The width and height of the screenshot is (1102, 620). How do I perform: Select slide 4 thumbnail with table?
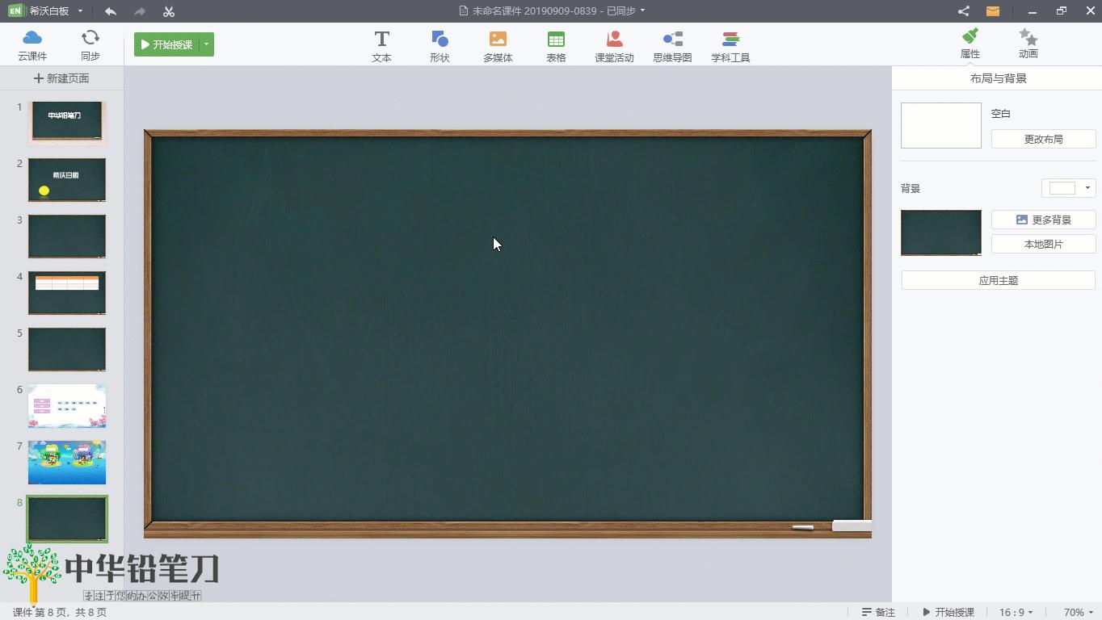[x=67, y=292]
